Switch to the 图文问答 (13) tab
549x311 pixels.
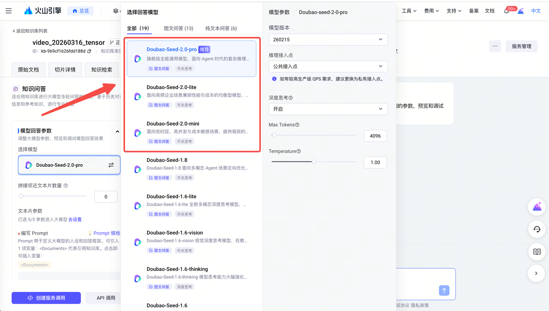coord(178,28)
